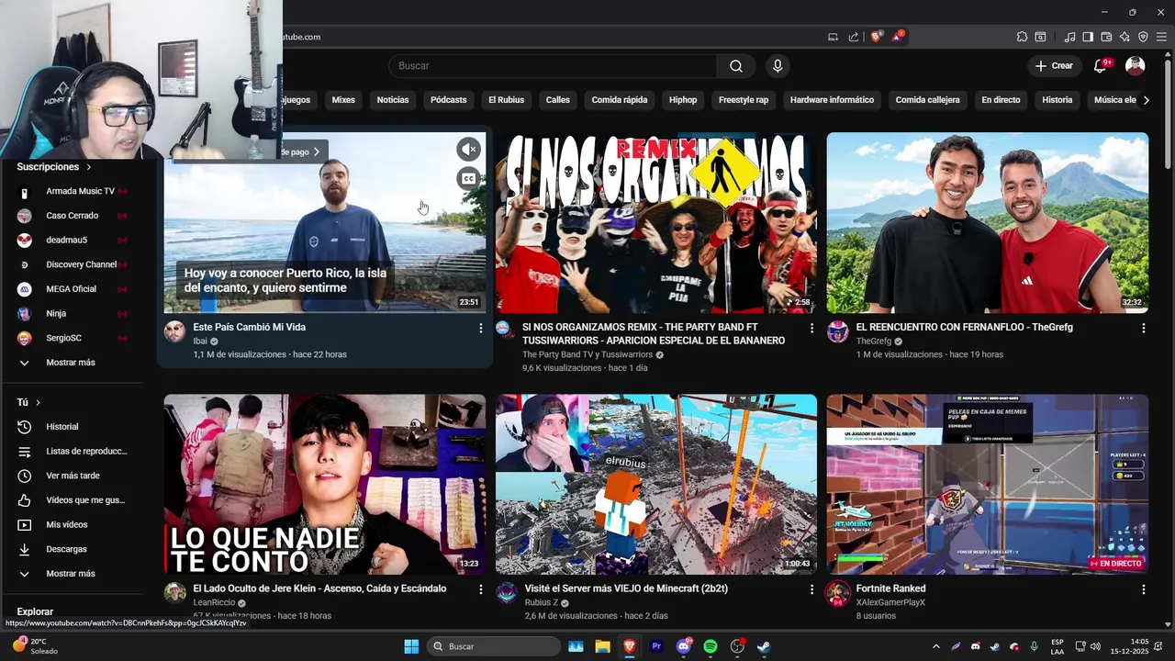
Task: Show hidden tray icons chevron
Action: pyautogui.click(x=936, y=646)
